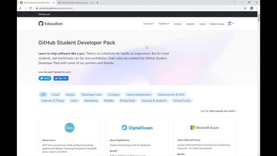Reload the page with the refresh icon
Image resolution: width=277 pixels, height=156 pixels.
[x=31, y=8]
